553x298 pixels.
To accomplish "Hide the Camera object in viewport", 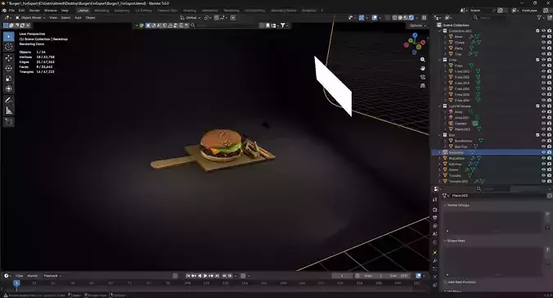I will [x=543, y=124].
